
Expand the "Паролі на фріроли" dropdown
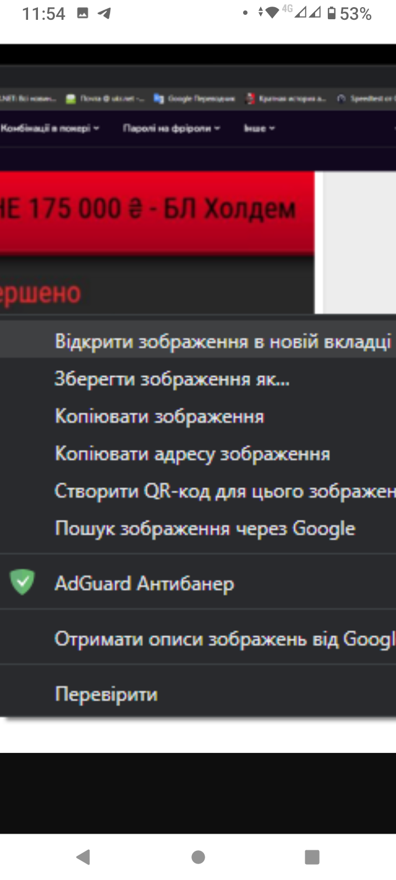point(171,128)
